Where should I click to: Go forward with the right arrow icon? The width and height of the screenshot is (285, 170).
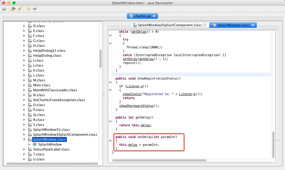click(34, 9)
